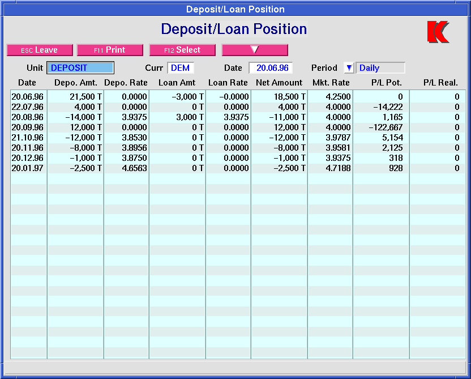Click P/L potential value -122,667
Screen dimensions: 471x379
click(x=386, y=127)
